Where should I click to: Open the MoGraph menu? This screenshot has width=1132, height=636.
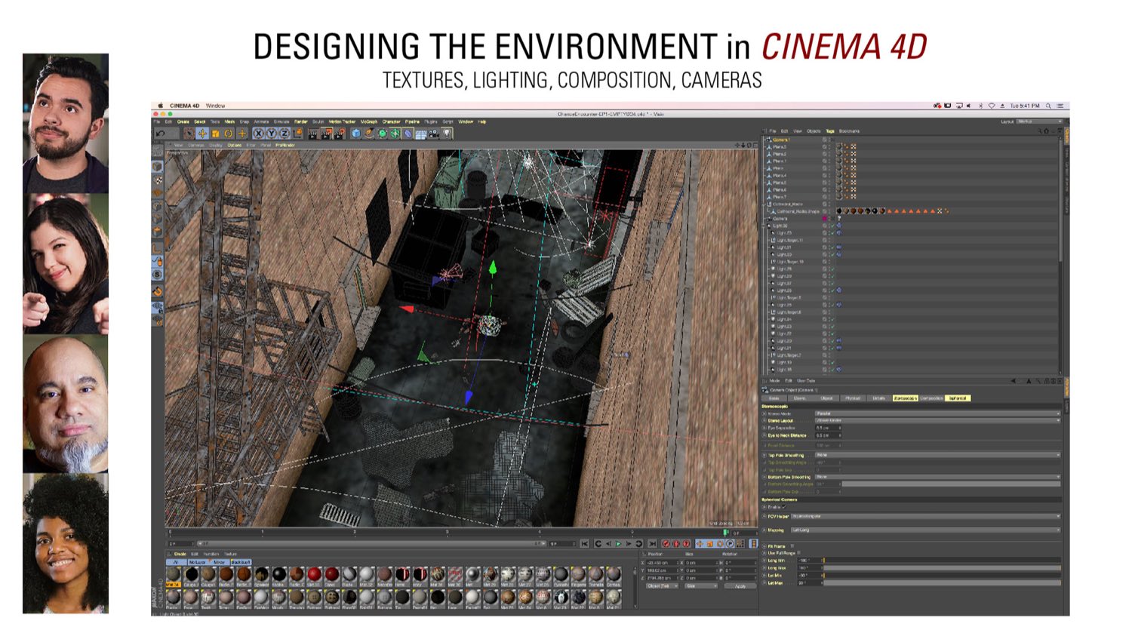pos(369,121)
